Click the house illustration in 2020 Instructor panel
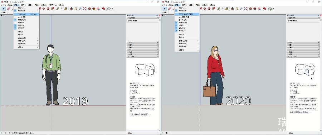Screen dimensions: 322x135 (x=305, y=69)
